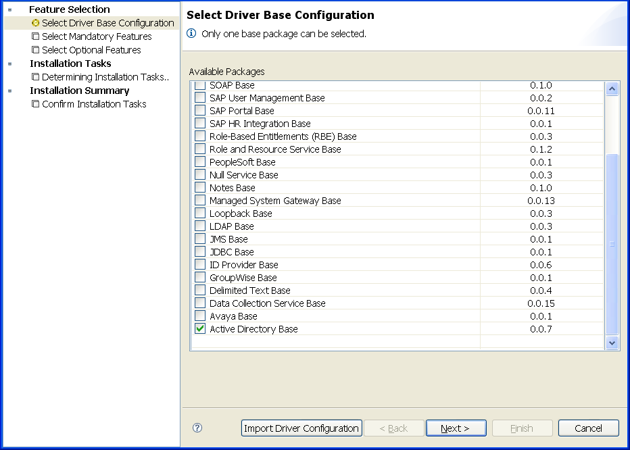Cancel the wizard

pyautogui.click(x=588, y=428)
